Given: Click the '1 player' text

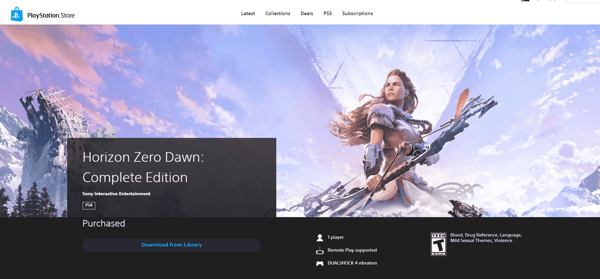Looking at the screenshot, I should click(x=336, y=237).
